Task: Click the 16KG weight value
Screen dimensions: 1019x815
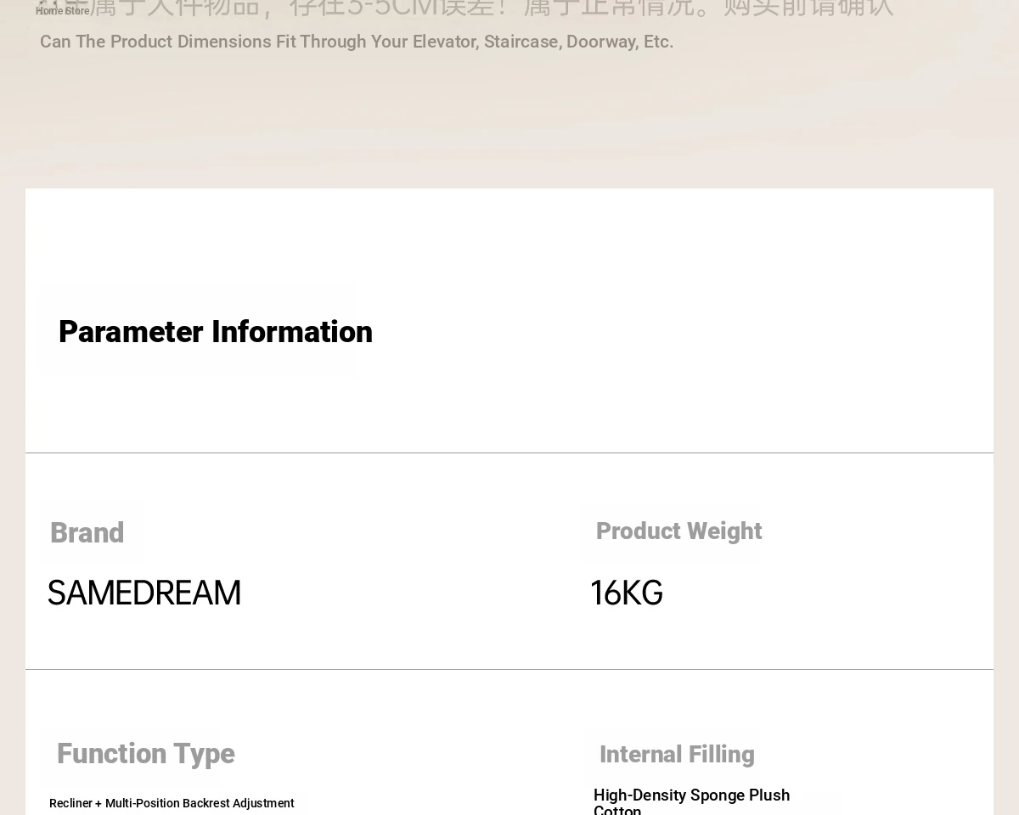Action: pyautogui.click(x=627, y=593)
